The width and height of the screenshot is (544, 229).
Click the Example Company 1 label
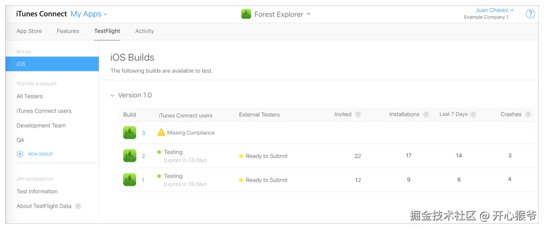pyautogui.click(x=486, y=17)
